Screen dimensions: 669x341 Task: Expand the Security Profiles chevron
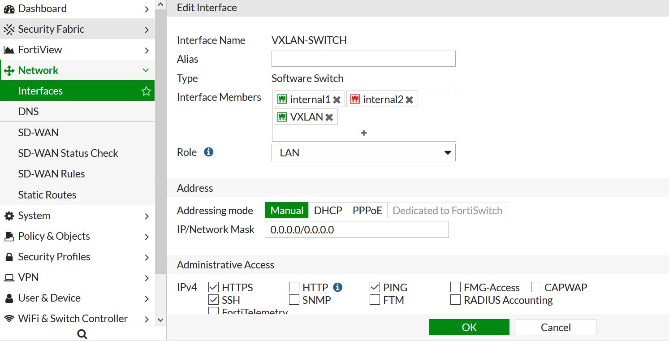click(x=147, y=257)
